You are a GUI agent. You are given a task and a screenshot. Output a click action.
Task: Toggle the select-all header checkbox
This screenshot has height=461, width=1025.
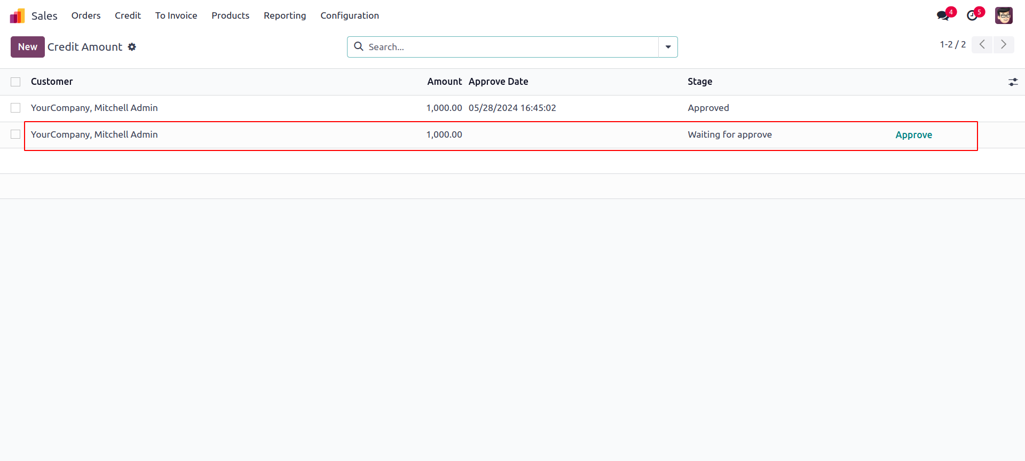(x=15, y=82)
